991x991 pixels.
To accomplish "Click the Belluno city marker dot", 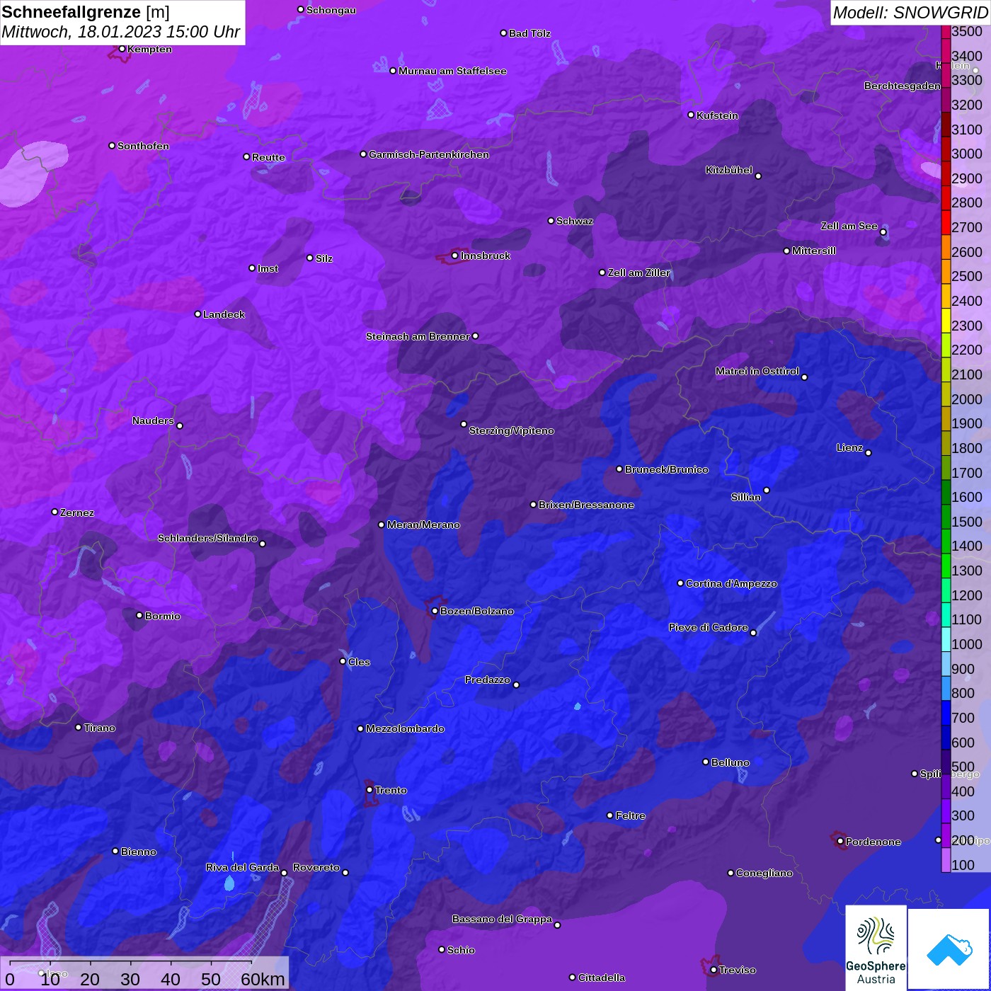I will coord(705,762).
